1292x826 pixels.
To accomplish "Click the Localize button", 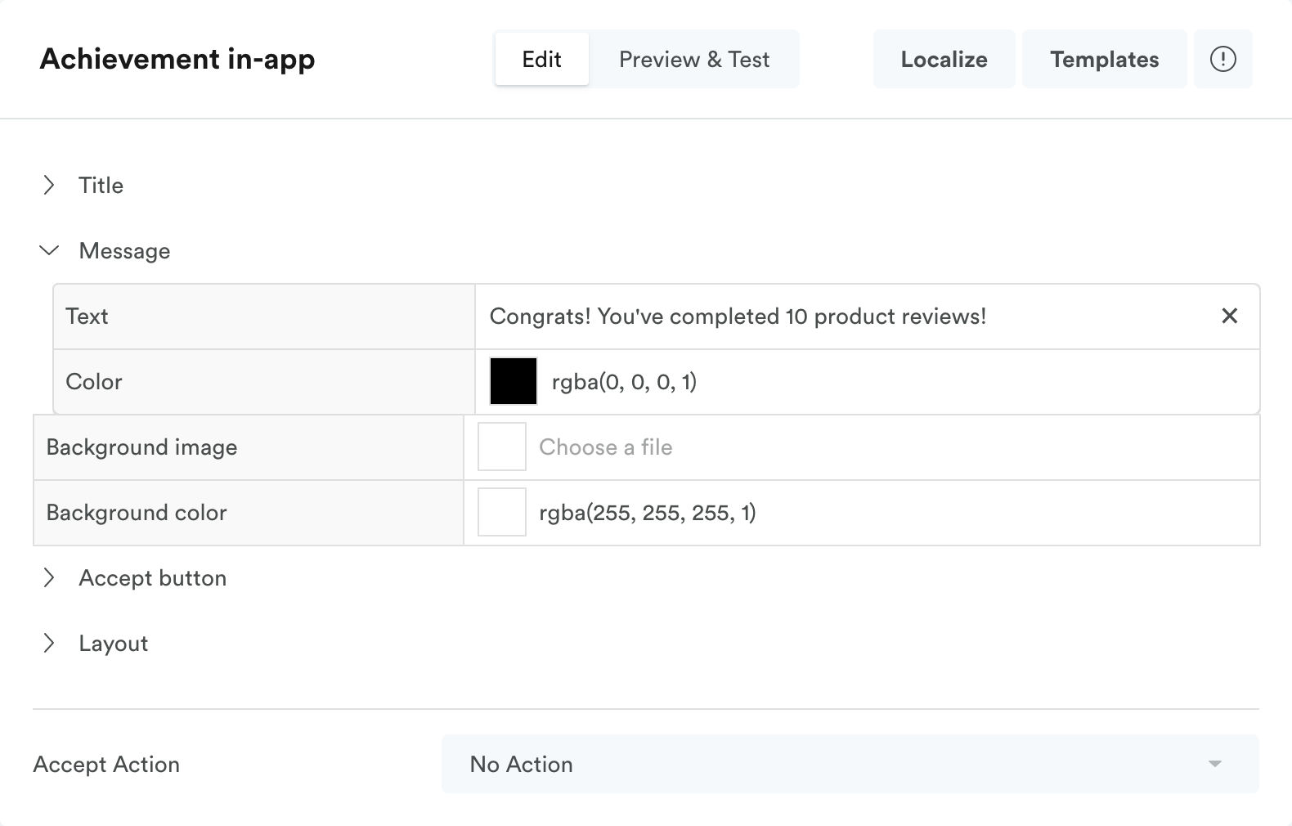I will tap(944, 59).
